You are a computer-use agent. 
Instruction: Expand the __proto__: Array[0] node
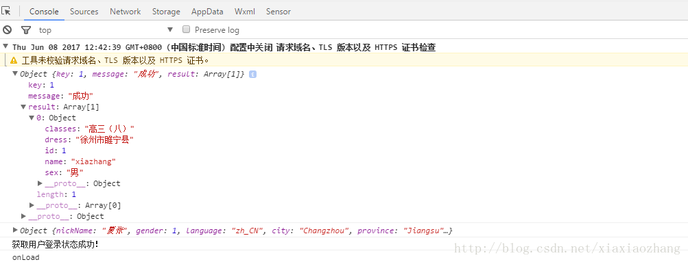(32, 205)
